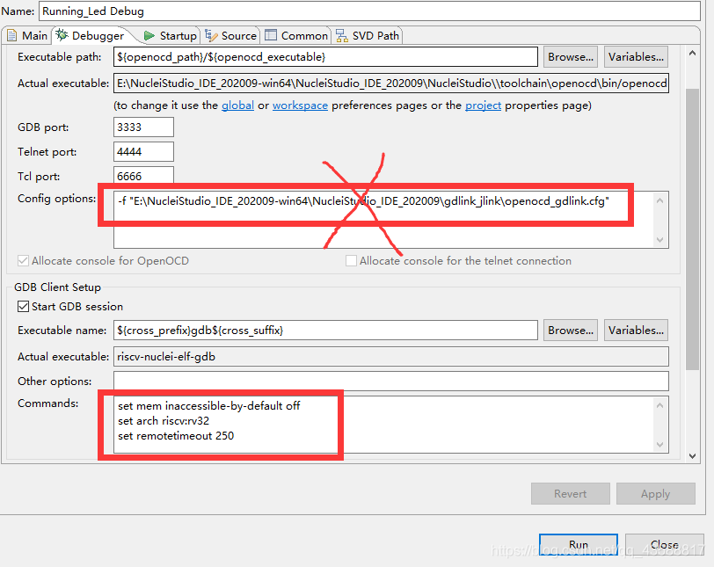Click the panel scrollbar down arrow
Viewport: 714px width, 567px height.
pyautogui.click(x=693, y=455)
